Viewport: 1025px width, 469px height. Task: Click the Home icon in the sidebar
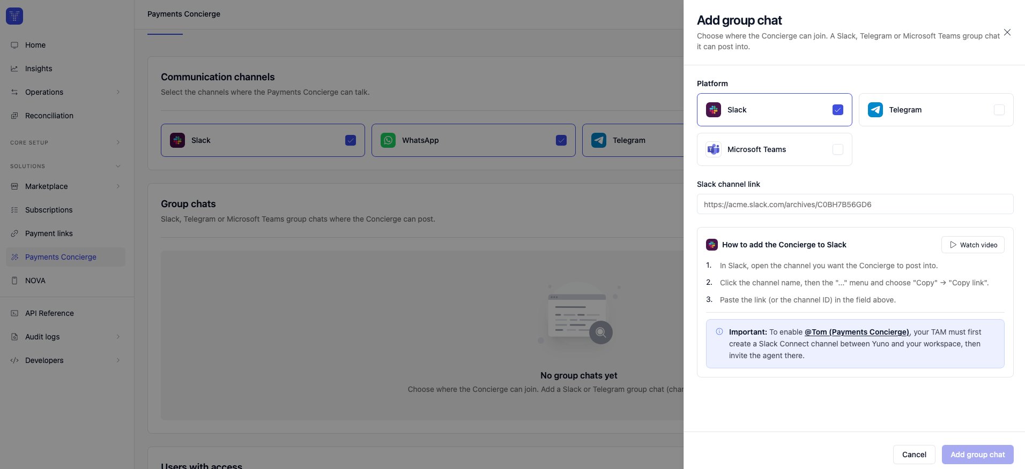(14, 45)
